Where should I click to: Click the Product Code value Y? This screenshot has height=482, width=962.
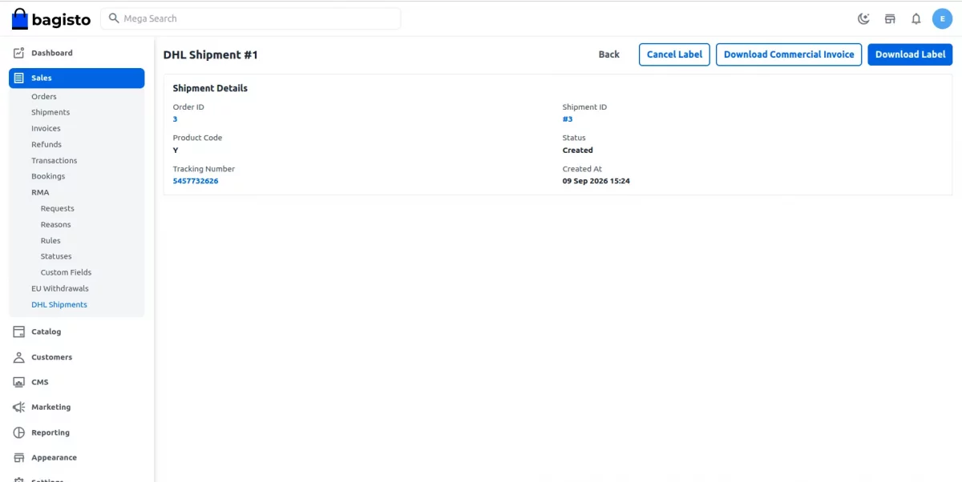coord(176,151)
